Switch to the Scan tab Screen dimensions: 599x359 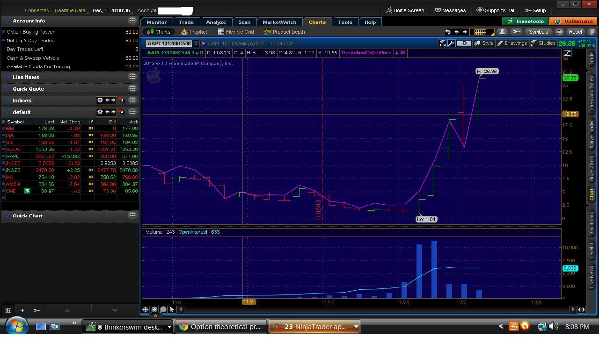point(244,22)
